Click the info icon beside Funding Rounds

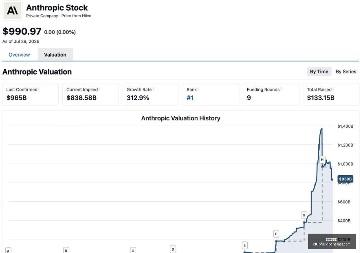tap(281, 89)
